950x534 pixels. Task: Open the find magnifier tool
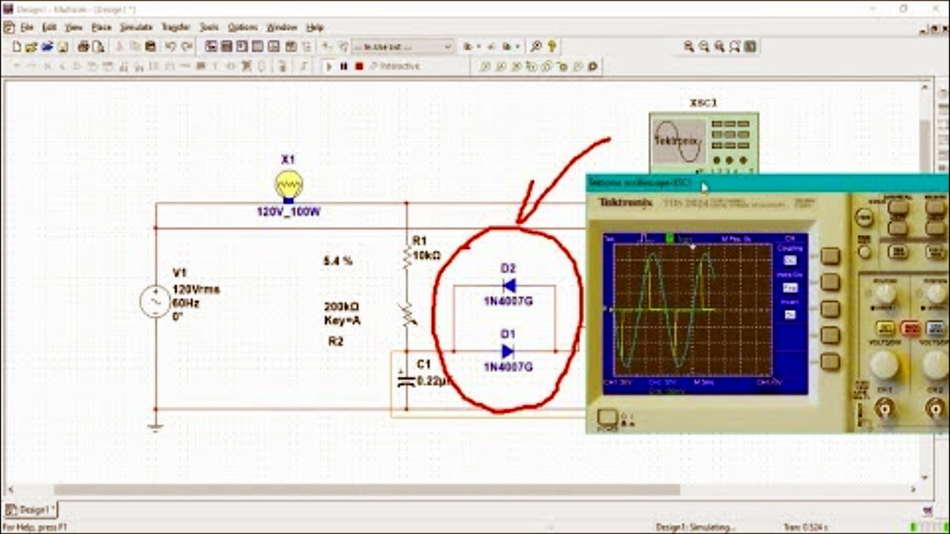(x=537, y=47)
